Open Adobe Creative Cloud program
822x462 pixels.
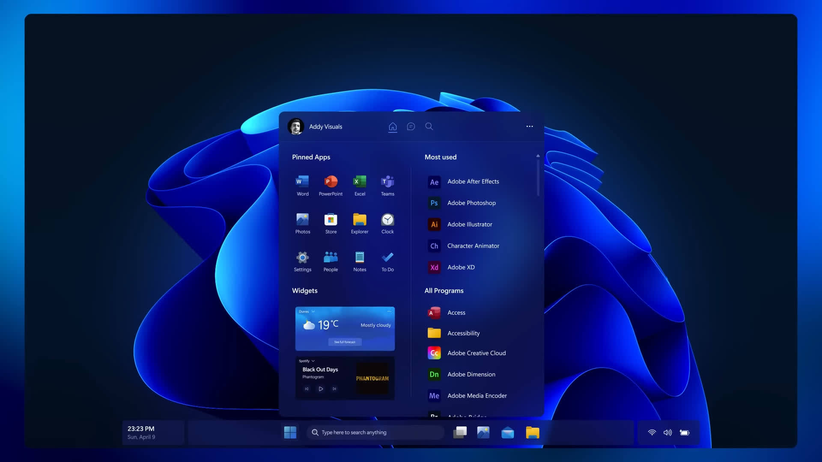[476, 353]
